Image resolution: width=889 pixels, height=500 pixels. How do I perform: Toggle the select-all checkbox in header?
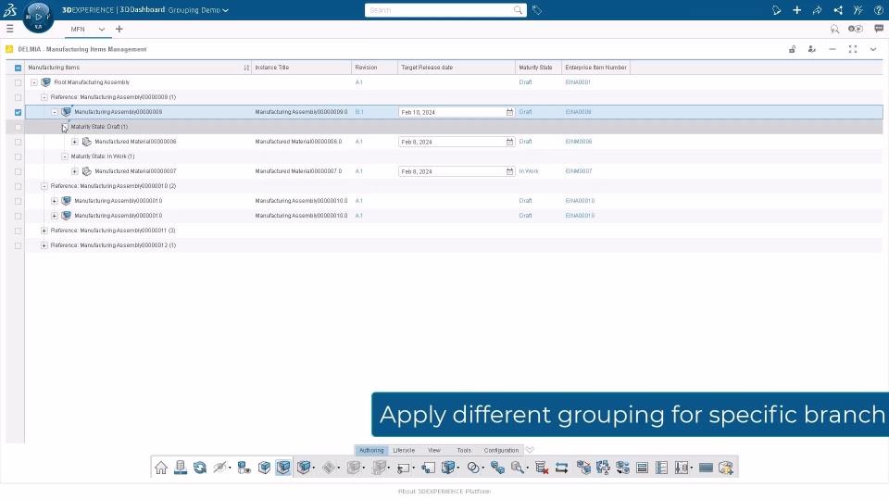coord(19,68)
